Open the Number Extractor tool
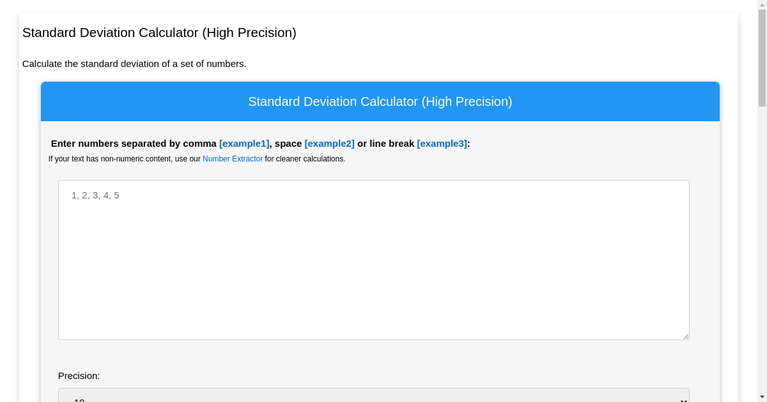The width and height of the screenshot is (767, 402). click(233, 159)
